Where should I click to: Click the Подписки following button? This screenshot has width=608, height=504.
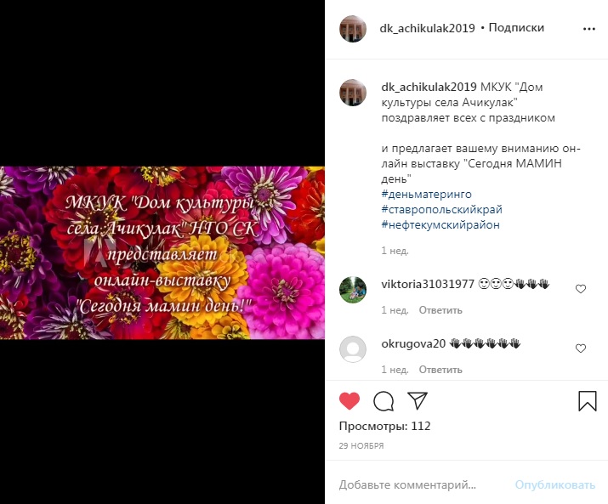[516, 28]
